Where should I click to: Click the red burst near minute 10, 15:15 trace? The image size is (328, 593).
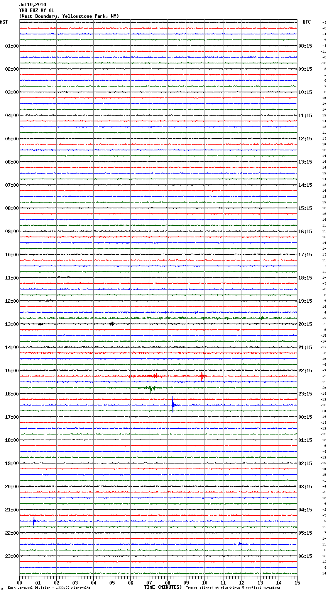(x=202, y=376)
